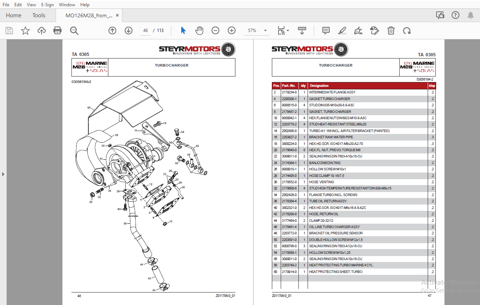Go to the next page arrow

pyautogui.click(x=129, y=31)
